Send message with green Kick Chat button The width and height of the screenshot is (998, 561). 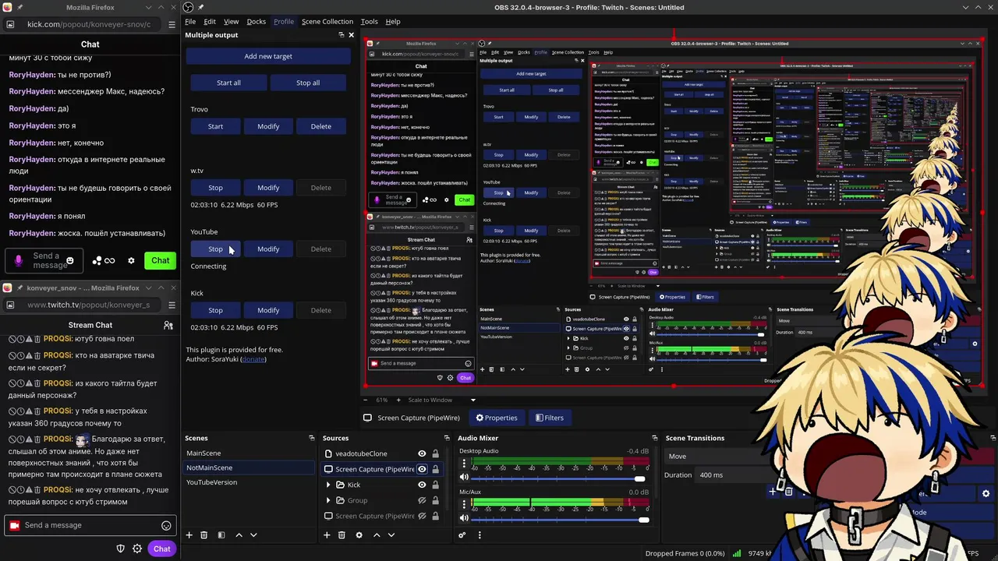click(x=160, y=260)
